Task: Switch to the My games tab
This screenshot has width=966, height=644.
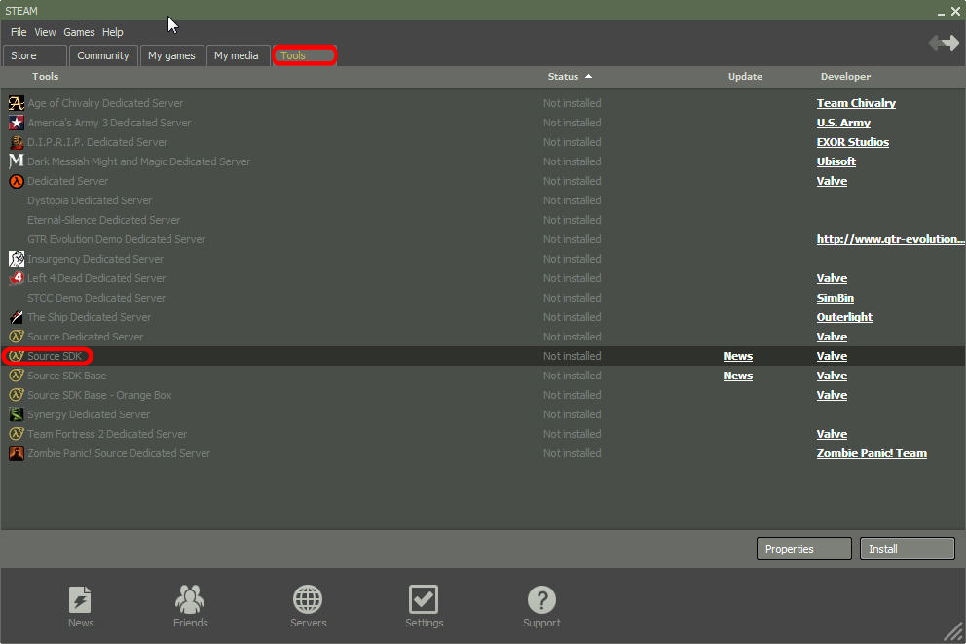Action: (x=171, y=55)
